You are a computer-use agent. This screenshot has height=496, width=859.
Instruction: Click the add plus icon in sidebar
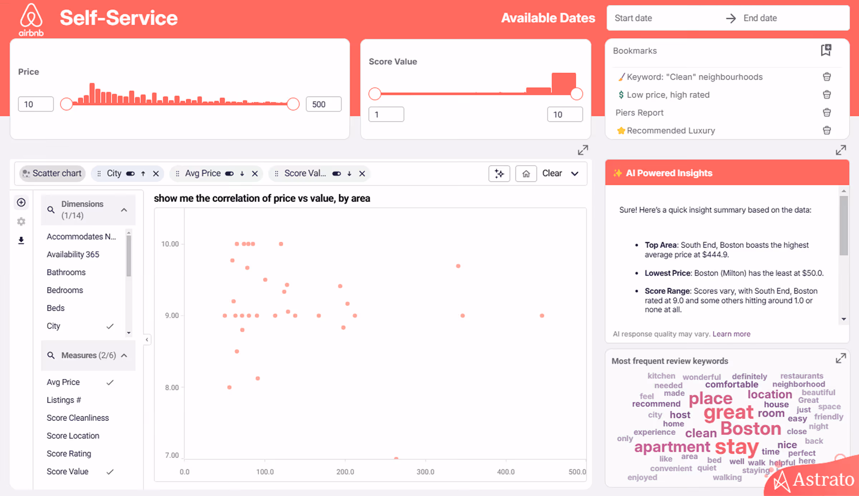tap(21, 203)
